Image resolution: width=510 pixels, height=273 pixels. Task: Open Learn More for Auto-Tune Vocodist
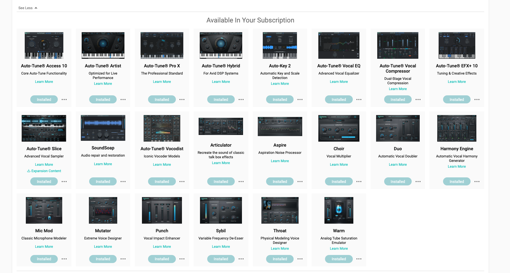tap(162, 165)
